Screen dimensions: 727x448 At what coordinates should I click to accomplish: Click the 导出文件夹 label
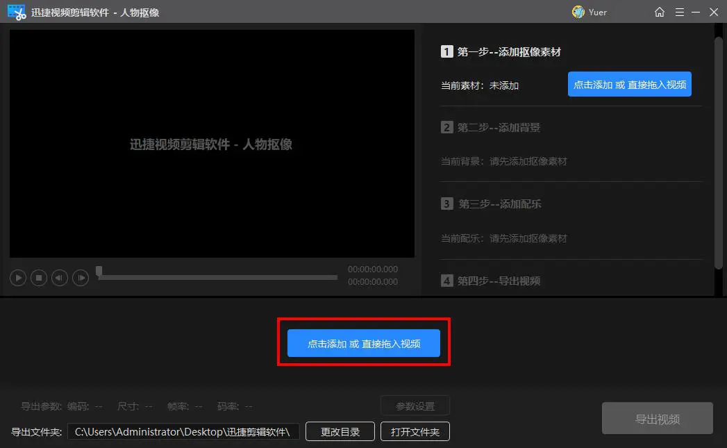(36, 432)
